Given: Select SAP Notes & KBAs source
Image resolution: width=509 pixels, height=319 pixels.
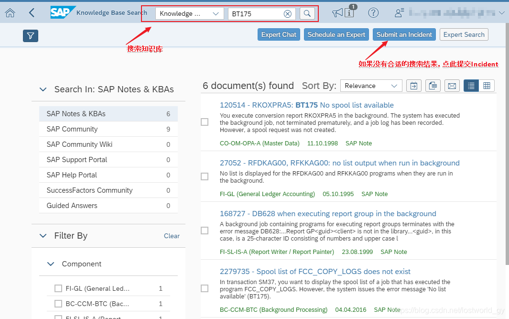Looking at the screenshot, I should pyautogui.click(x=108, y=114).
